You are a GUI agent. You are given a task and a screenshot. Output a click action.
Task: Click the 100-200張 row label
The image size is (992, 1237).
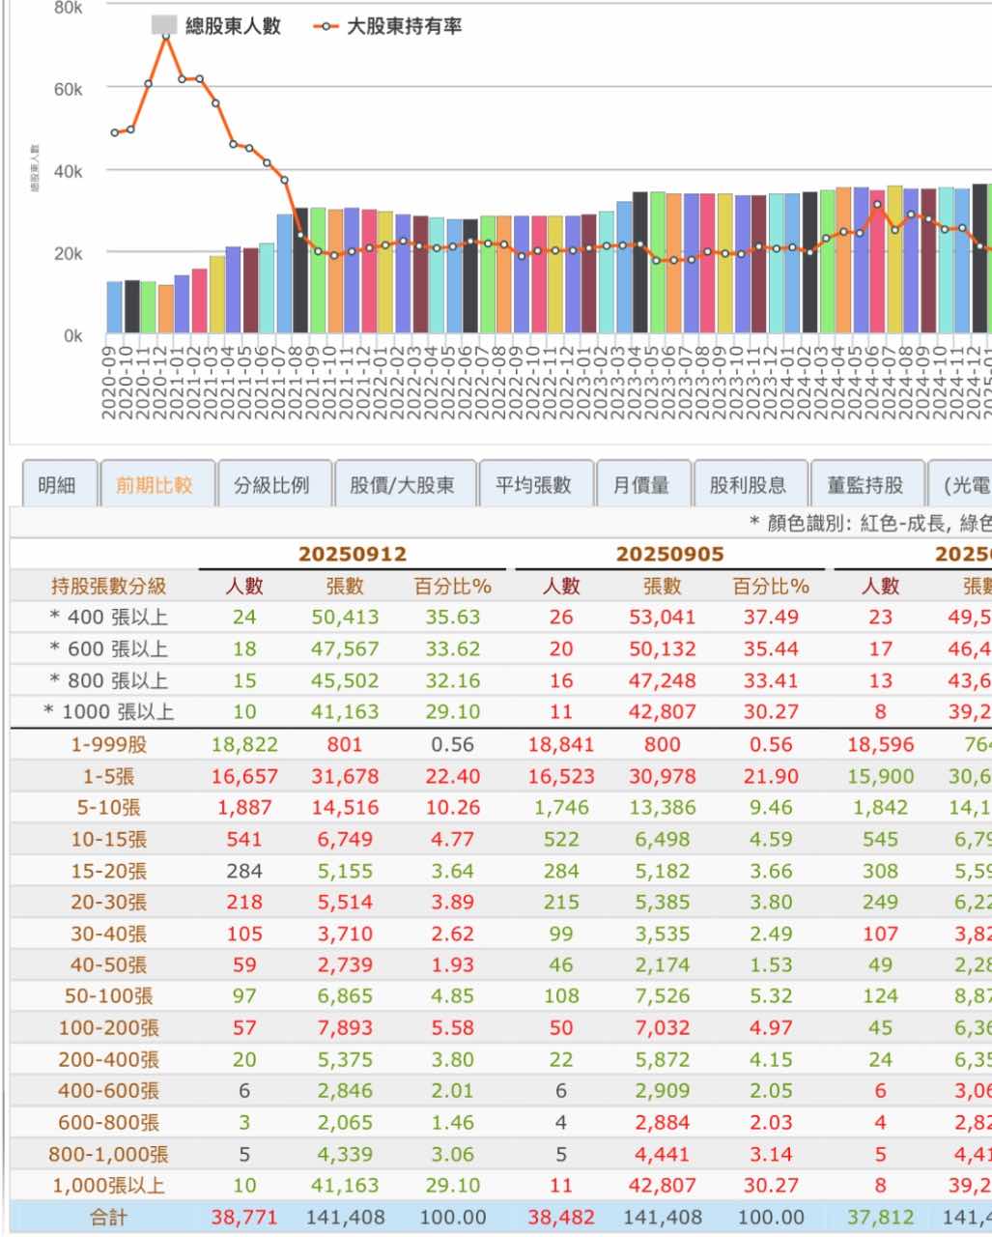click(109, 1027)
